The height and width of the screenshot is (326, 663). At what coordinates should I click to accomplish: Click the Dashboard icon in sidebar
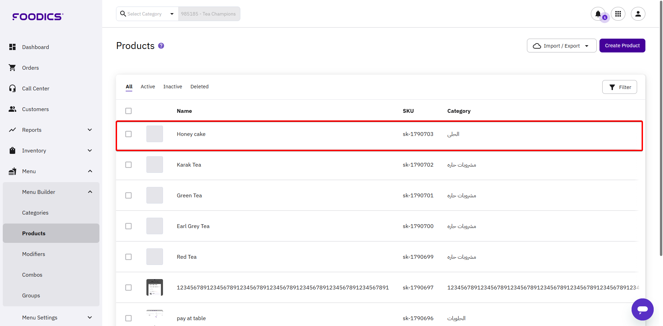point(12,47)
